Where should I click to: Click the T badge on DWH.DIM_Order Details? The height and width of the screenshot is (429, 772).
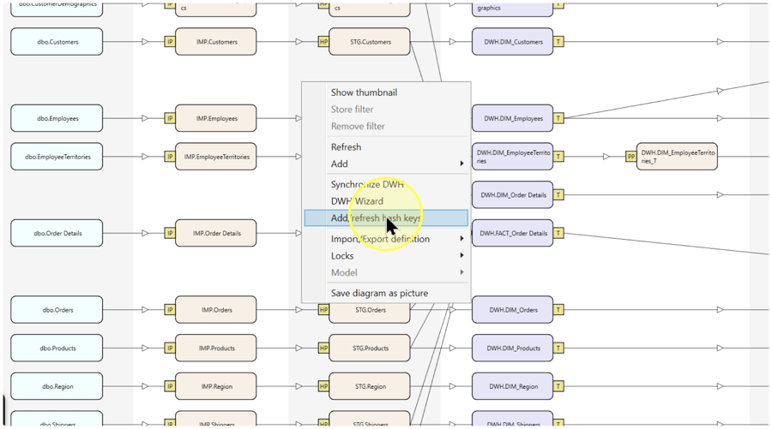click(x=558, y=194)
